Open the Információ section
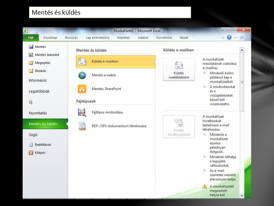Image resolution: width=274 pixels, height=206 pixels. pos(38,80)
